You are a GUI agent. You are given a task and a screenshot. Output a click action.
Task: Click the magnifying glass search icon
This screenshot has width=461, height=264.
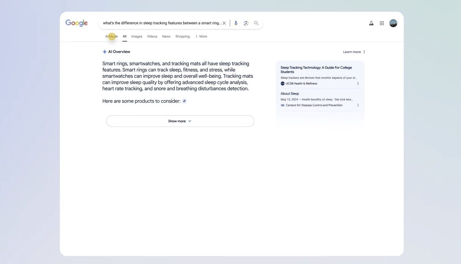coord(256,23)
